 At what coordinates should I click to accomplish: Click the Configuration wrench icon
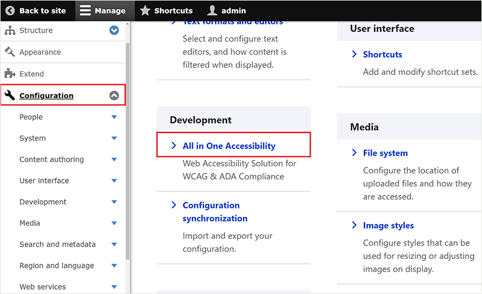[10, 96]
